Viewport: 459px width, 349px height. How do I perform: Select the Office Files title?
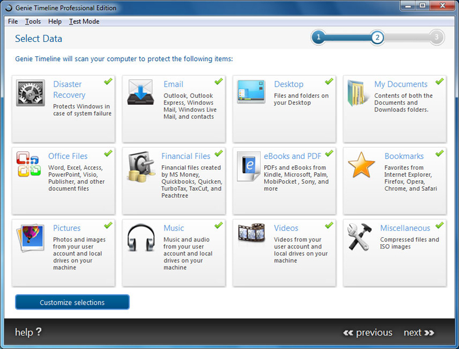[x=68, y=156]
